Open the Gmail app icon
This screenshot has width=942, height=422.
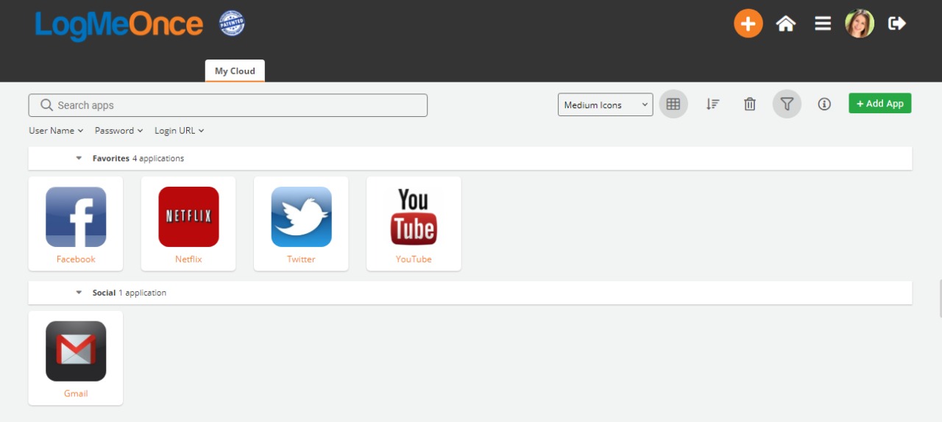pos(76,351)
